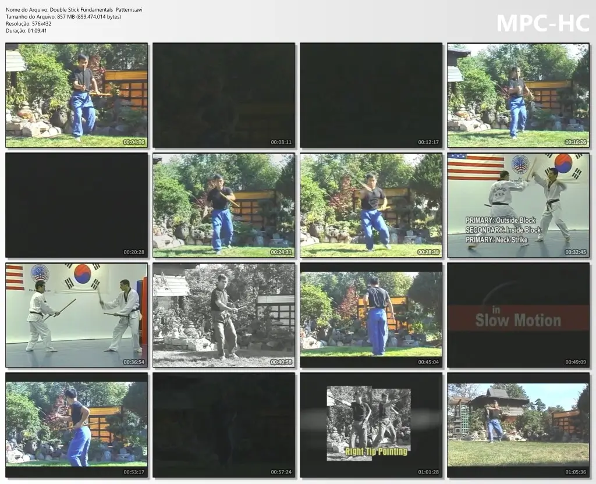
Task: Click the file name text line
Action: coord(74,10)
